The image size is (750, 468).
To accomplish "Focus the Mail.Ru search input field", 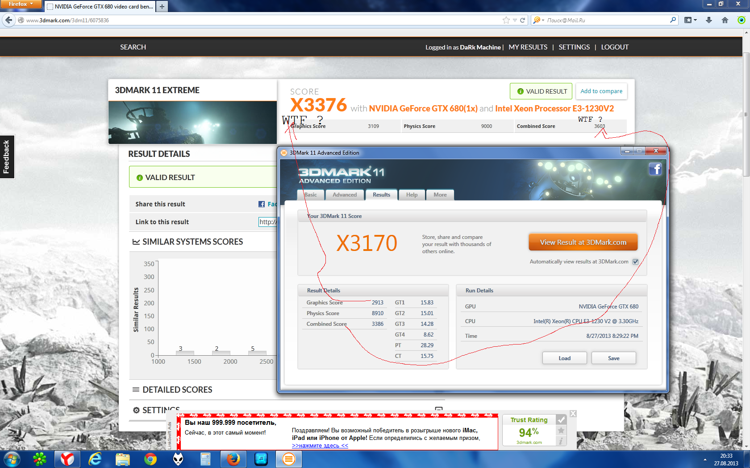I will point(607,20).
